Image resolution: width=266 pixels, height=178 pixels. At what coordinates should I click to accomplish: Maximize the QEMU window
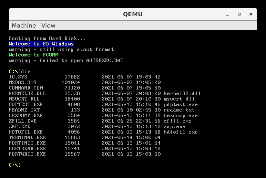point(239,14)
